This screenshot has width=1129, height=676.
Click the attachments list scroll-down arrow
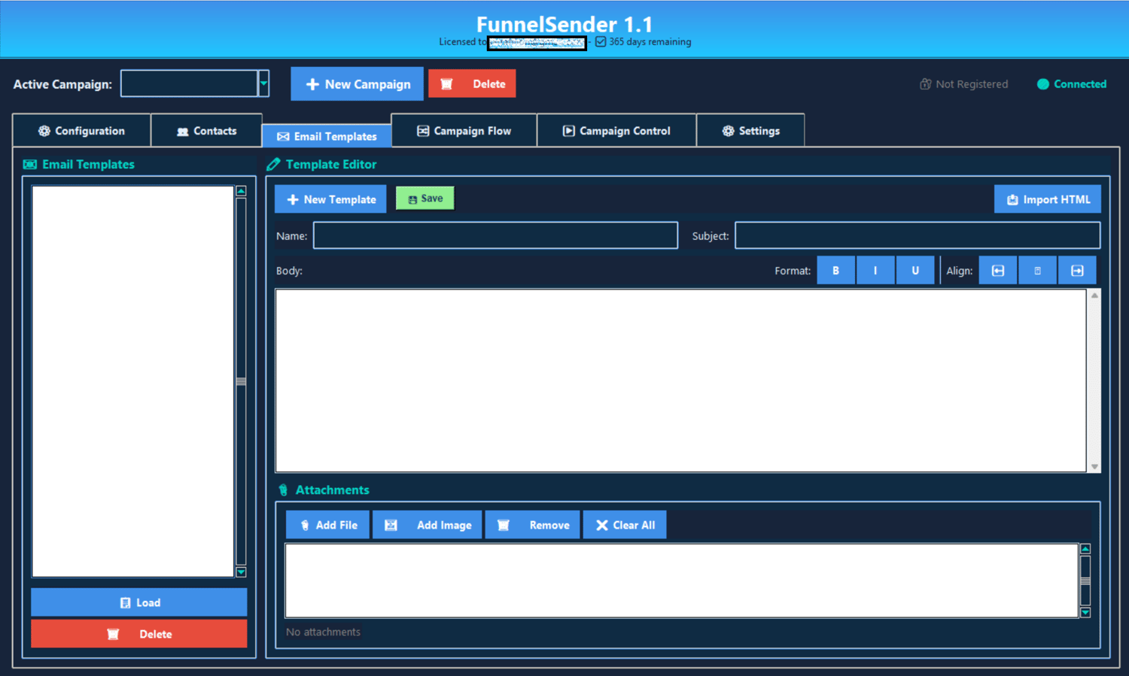click(1085, 612)
